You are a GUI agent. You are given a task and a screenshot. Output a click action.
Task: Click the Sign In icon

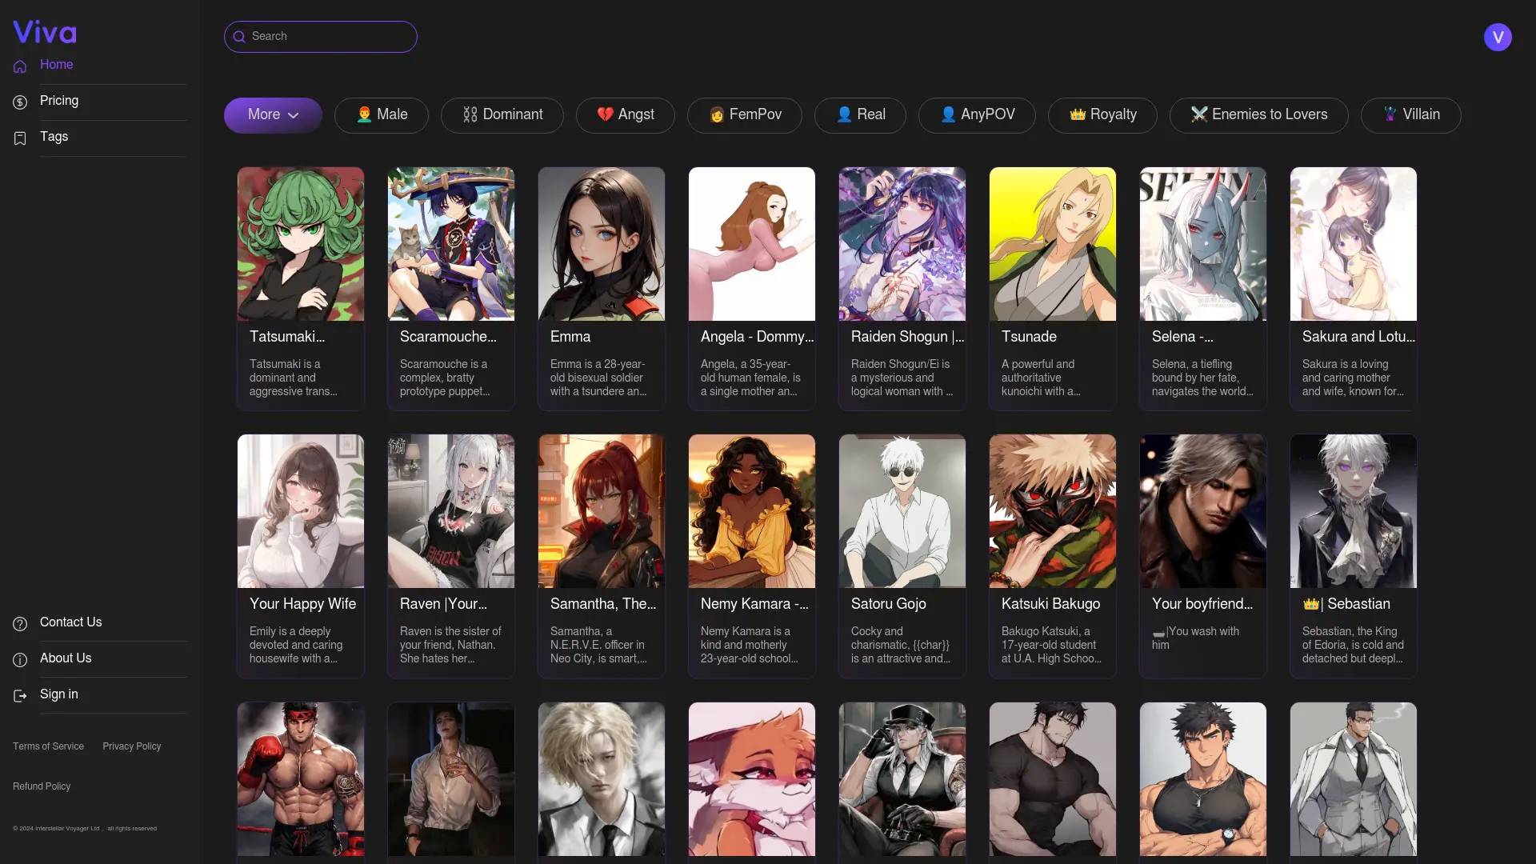pyautogui.click(x=20, y=693)
